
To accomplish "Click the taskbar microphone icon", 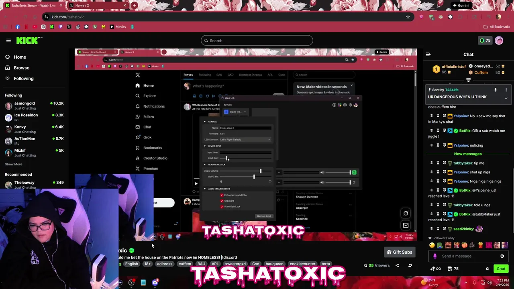I will point(474,283).
